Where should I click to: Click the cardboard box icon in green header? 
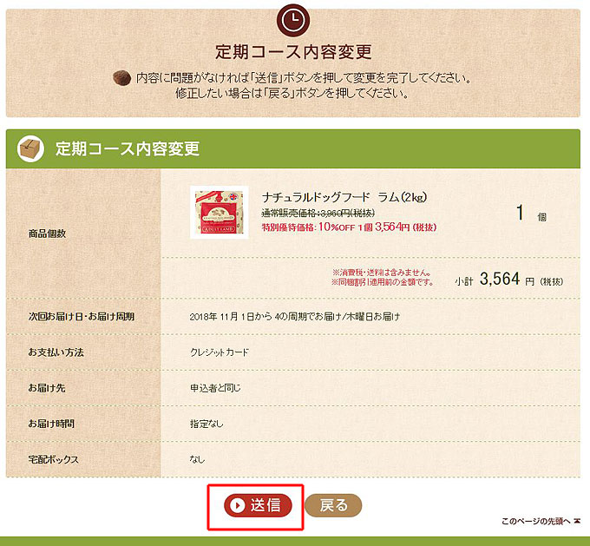click(30, 148)
